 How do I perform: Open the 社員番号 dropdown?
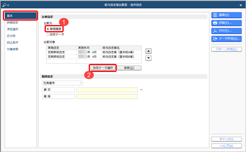click(x=62, y=83)
